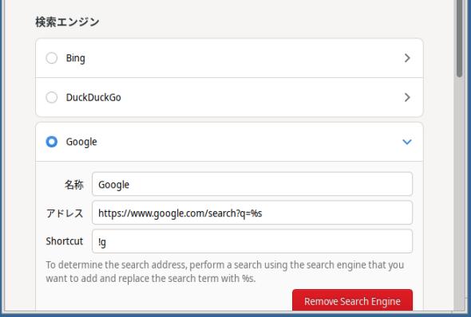Select DuckDuckGo radio button
This screenshot has width=471, height=317.
pos(52,97)
